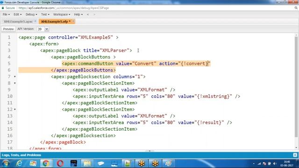Screen dimensions: 299x168
Task: Select the XMLExample5.vfp tab
Action: coord(55,21)
